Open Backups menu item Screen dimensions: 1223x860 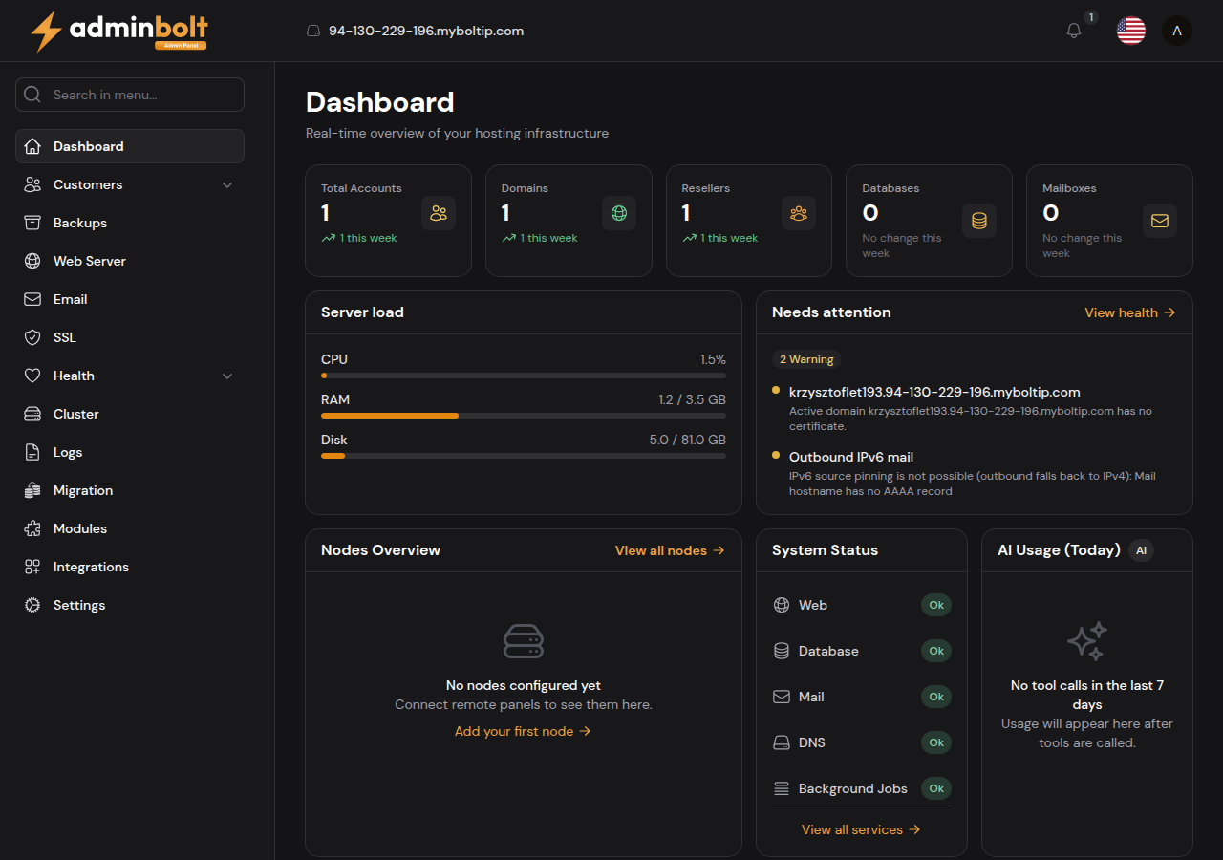[130, 223]
